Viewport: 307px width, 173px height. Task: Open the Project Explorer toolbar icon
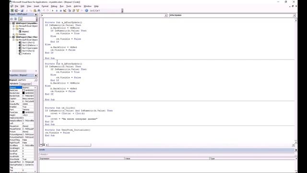[x=70, y=11]
